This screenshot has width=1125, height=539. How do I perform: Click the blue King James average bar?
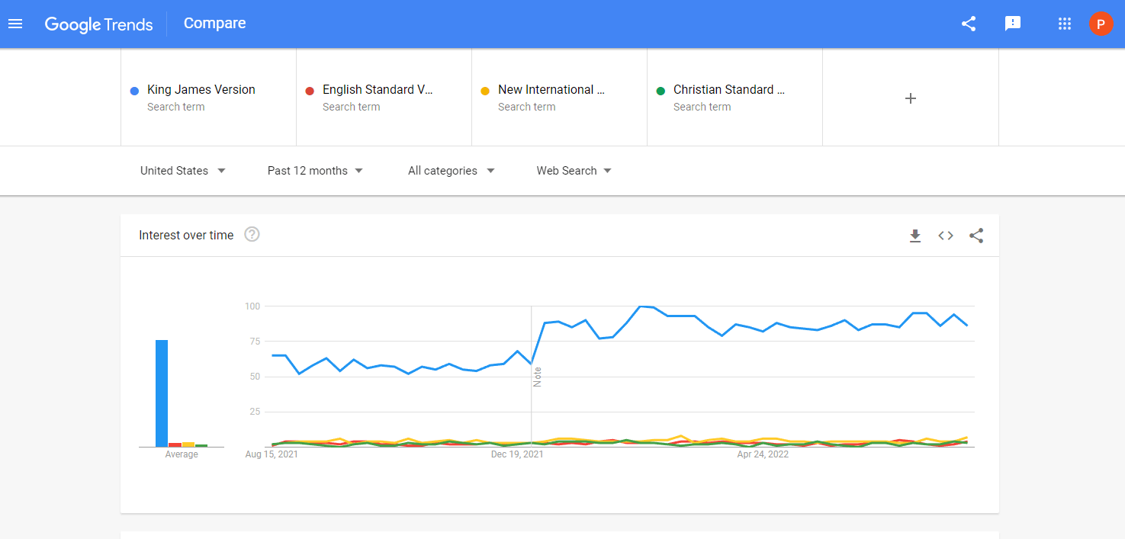pyautogui.click(x=162, y=393)
